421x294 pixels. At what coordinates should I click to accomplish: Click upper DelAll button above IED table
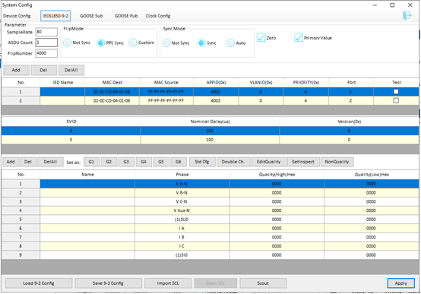(x=71, y=70)
